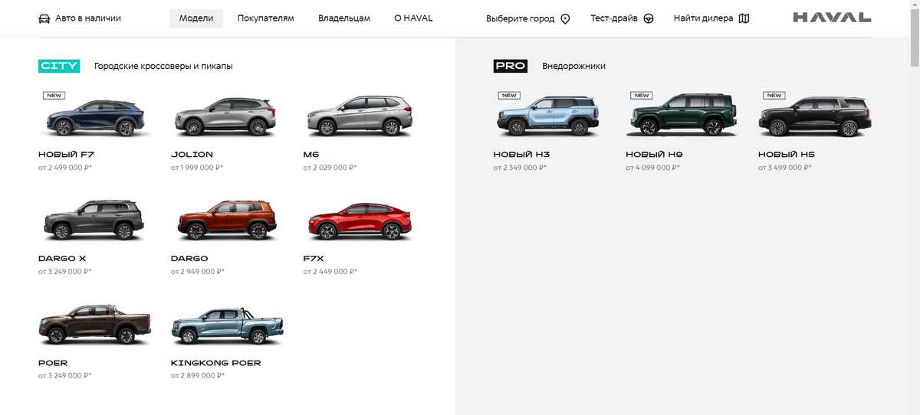Open POER model name under brown pickup
The image size is (920, 415).
click(53, 363)
